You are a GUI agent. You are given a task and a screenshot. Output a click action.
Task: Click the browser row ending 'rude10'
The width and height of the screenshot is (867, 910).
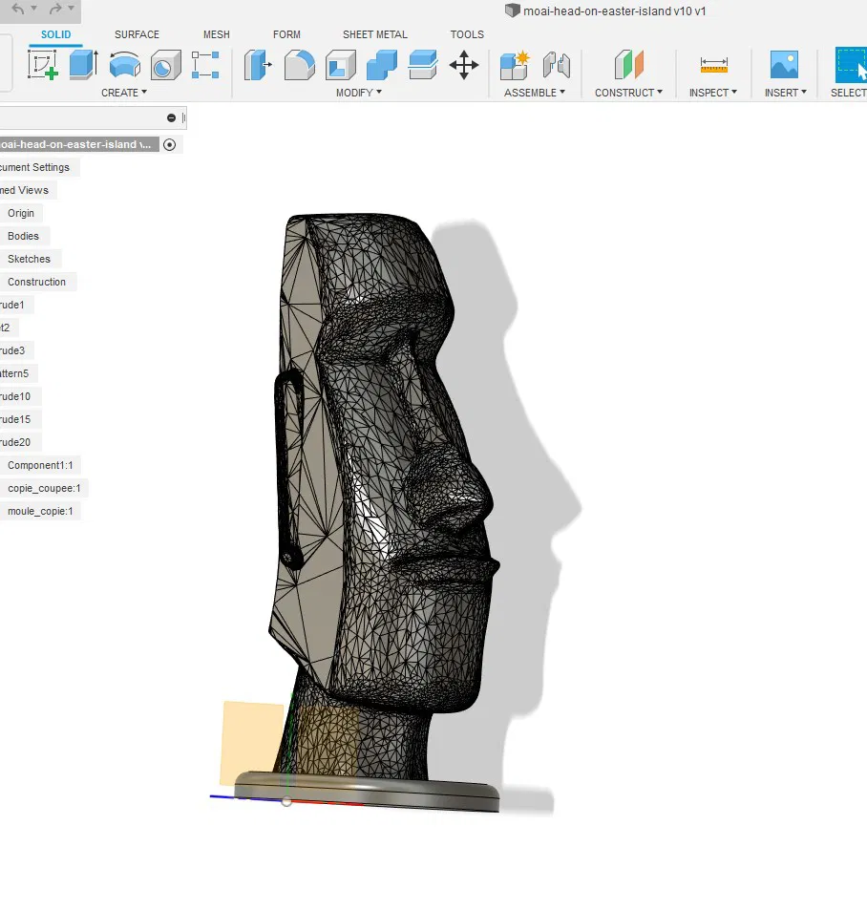tap(15, 396)
